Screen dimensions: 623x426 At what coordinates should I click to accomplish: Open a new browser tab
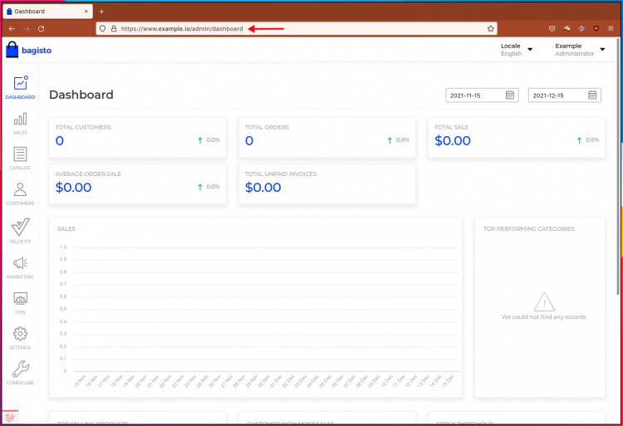coord(101,11)
